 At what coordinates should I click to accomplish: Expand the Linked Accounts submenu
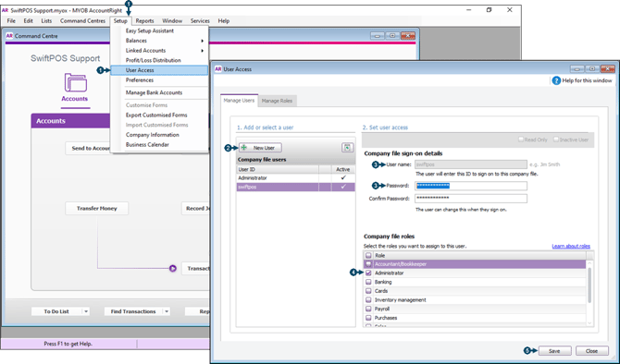[159, 51]
